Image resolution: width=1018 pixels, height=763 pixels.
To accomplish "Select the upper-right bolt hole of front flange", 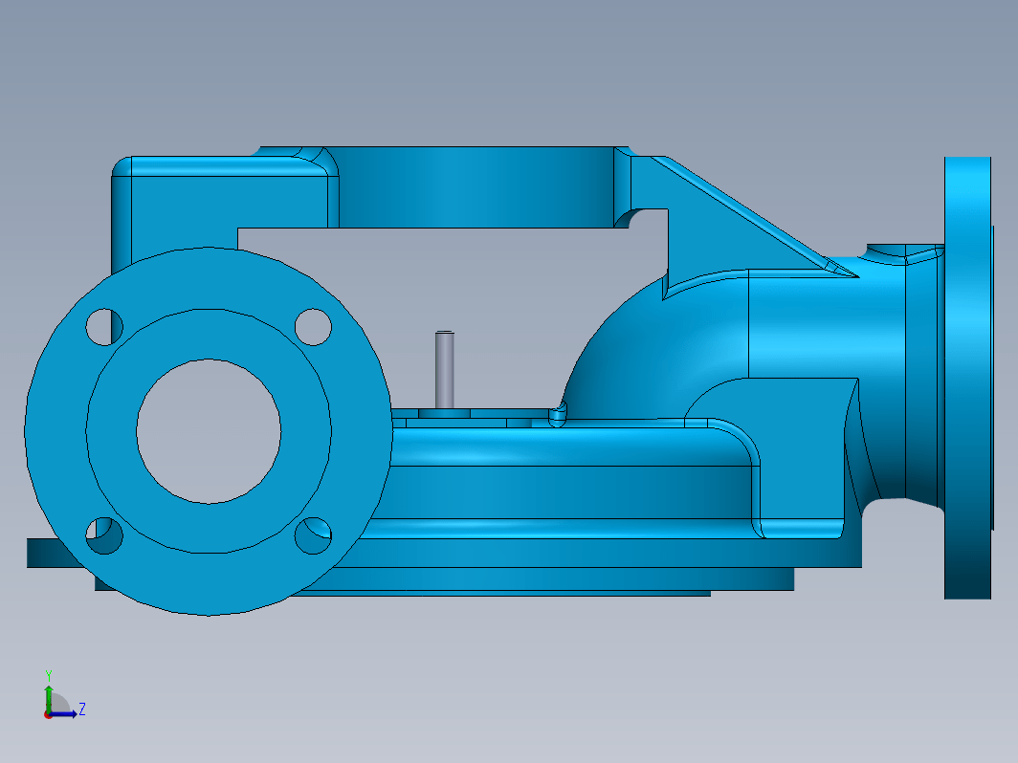I will [x=313, y=327].
